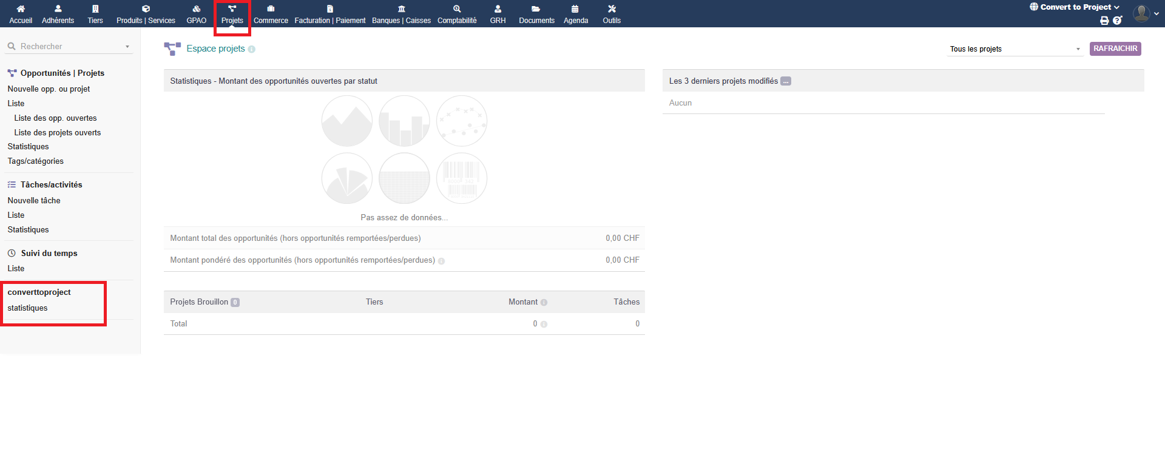Click the print page icon
1165x469 pixels.
click(x=1104, y=21)
